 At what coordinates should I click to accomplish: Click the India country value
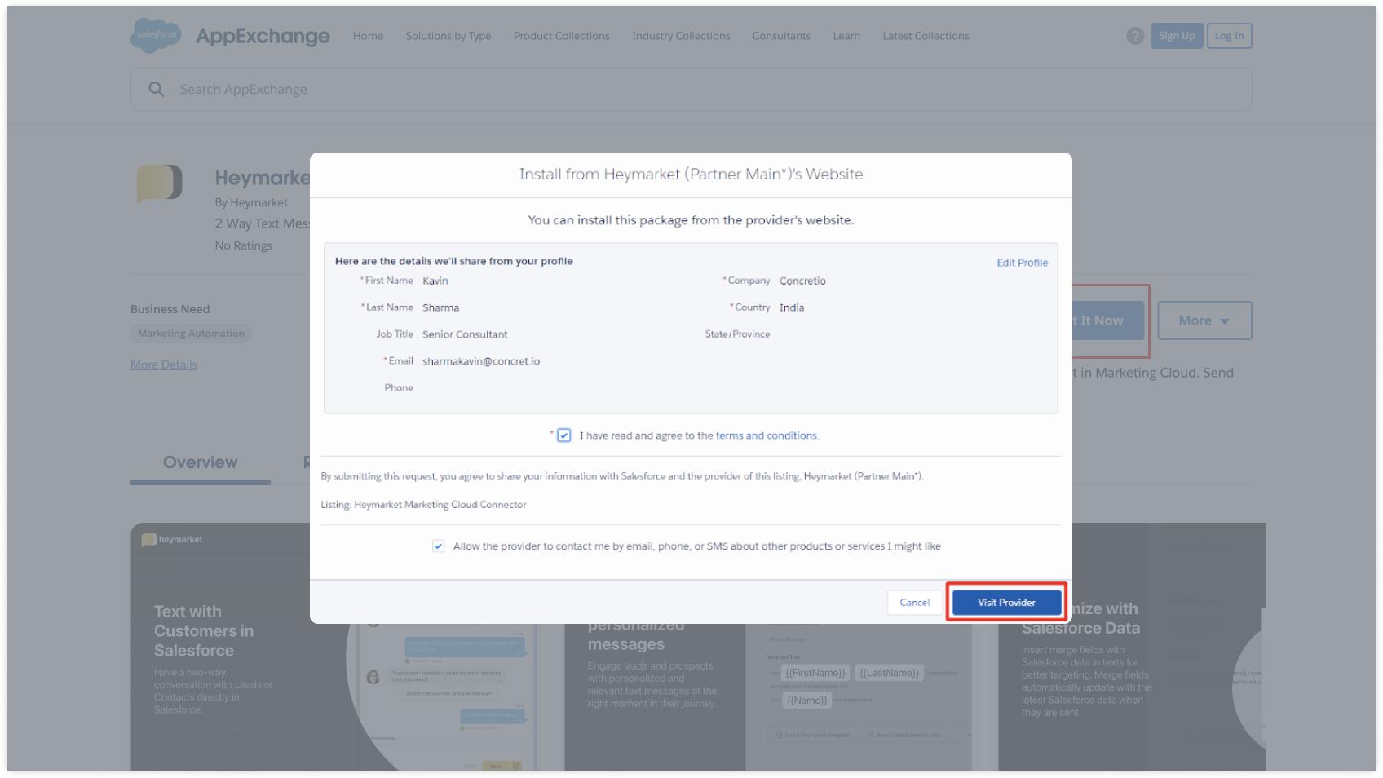792,307
